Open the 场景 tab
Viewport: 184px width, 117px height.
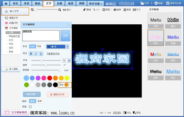[x=71, y=3]
